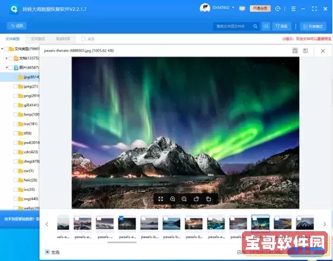Click the support icon right of 开通会员
The height and width of the screenshot is (261, 333).
278,8
